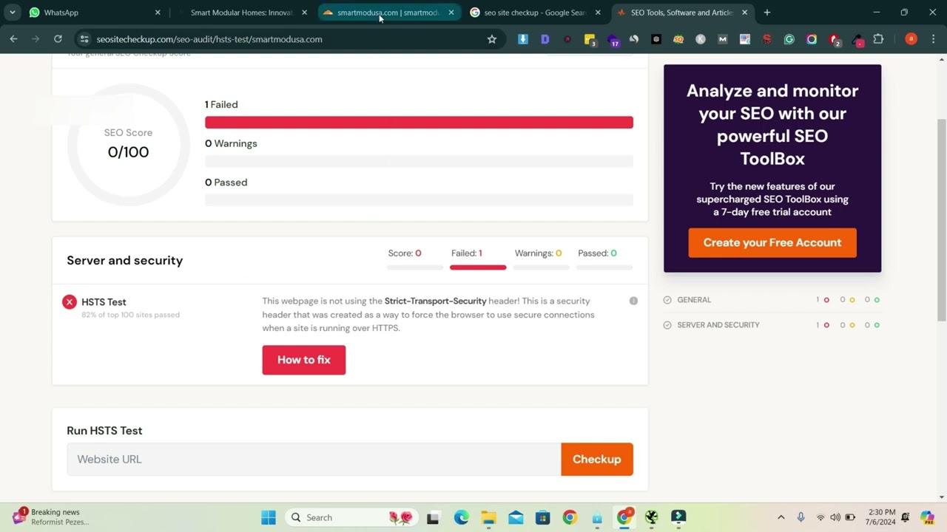Launch Microsoft Edge from the taskbar
The image size is (947, 532).
coord(461,517)
